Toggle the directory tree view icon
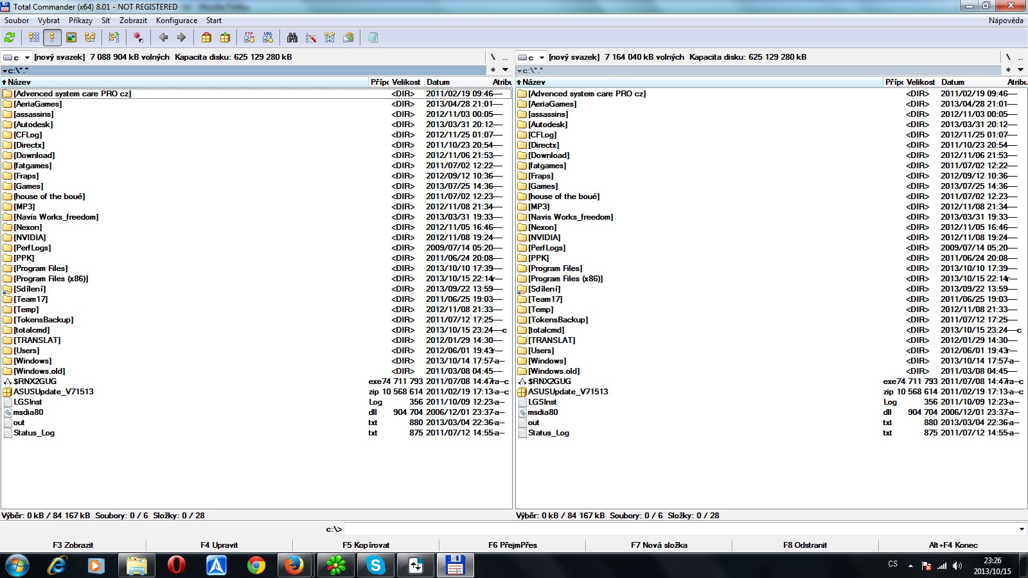1028x578 pixels. click(x=90, y=37)
